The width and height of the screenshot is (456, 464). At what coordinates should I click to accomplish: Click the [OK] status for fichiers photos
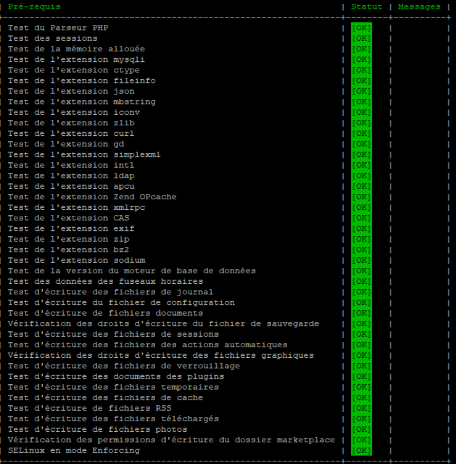362,429
